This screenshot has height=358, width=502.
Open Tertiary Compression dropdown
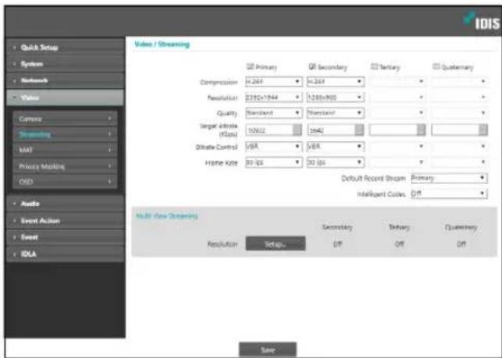click(397, 82)
